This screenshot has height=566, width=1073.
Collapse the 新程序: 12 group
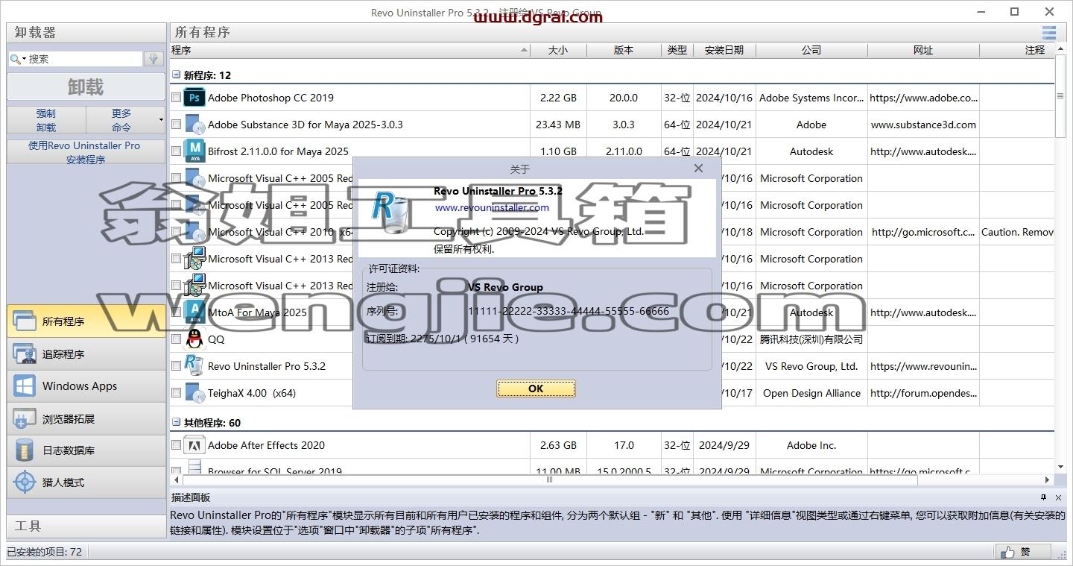point(177,75)
